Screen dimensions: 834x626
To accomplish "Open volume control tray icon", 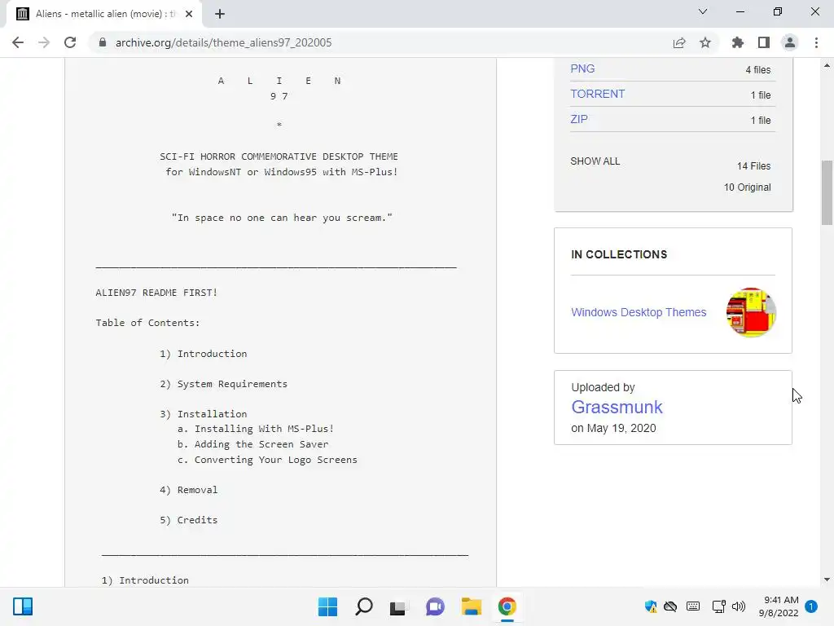I will 739,606.
